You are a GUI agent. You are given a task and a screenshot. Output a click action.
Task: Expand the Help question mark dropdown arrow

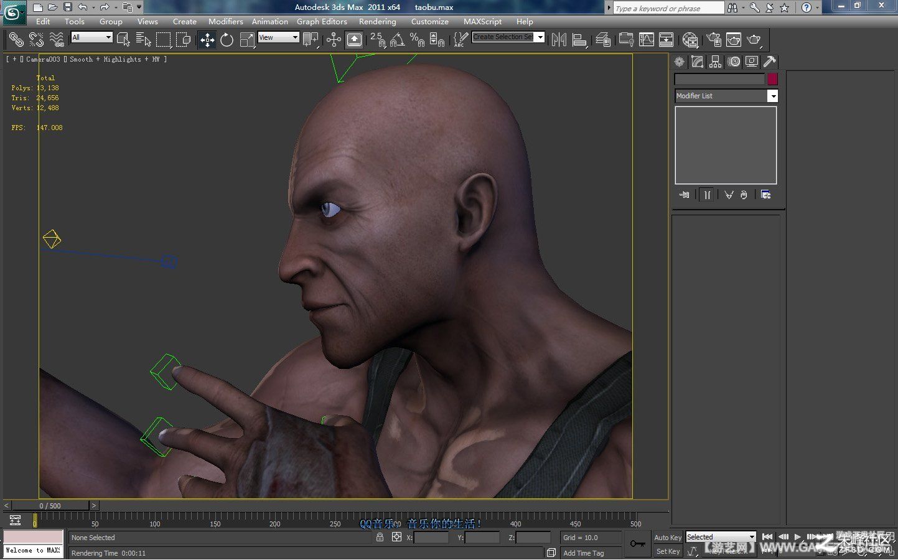point(817,7)
